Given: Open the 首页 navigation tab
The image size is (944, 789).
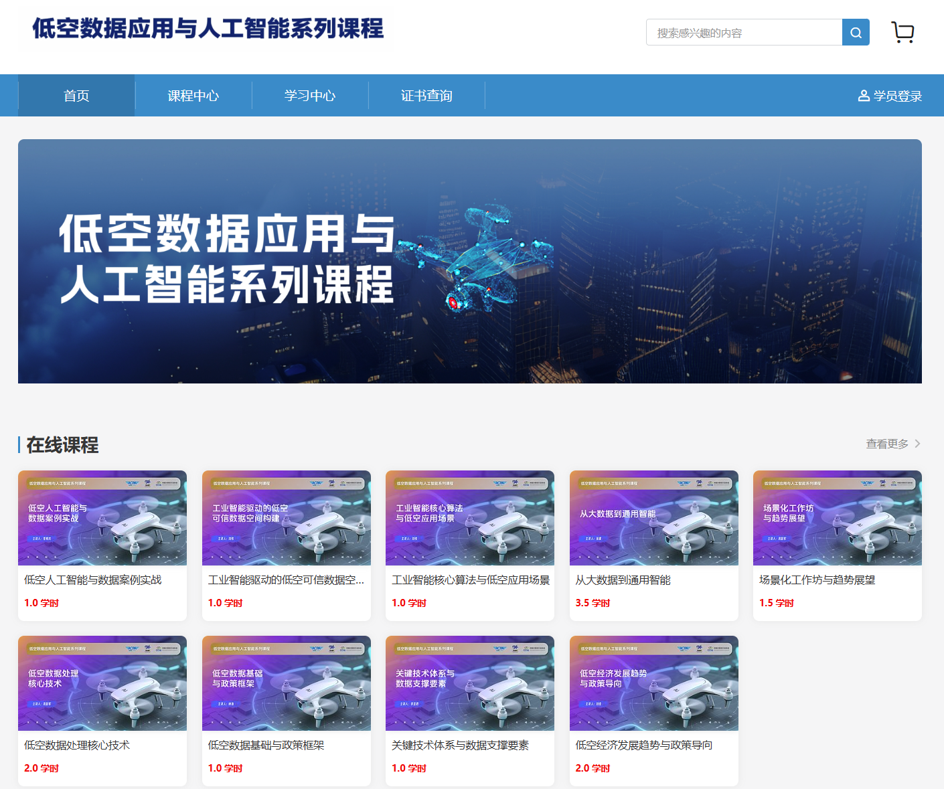Looking at the screenshot, I should pos(76,96).
